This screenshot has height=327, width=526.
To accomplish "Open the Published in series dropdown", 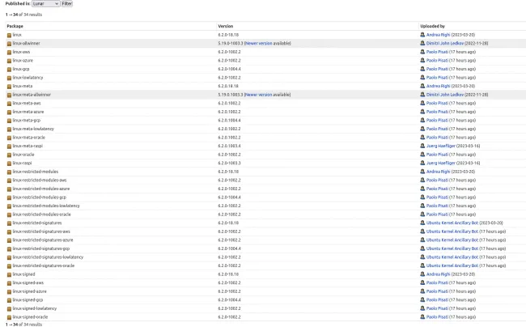I will (46, 4).
